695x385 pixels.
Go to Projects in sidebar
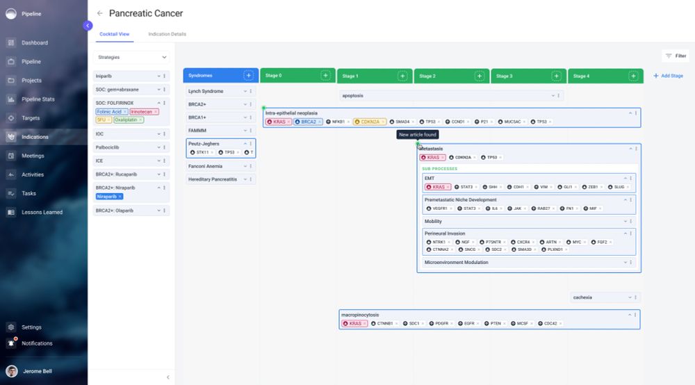click(31, 81)
